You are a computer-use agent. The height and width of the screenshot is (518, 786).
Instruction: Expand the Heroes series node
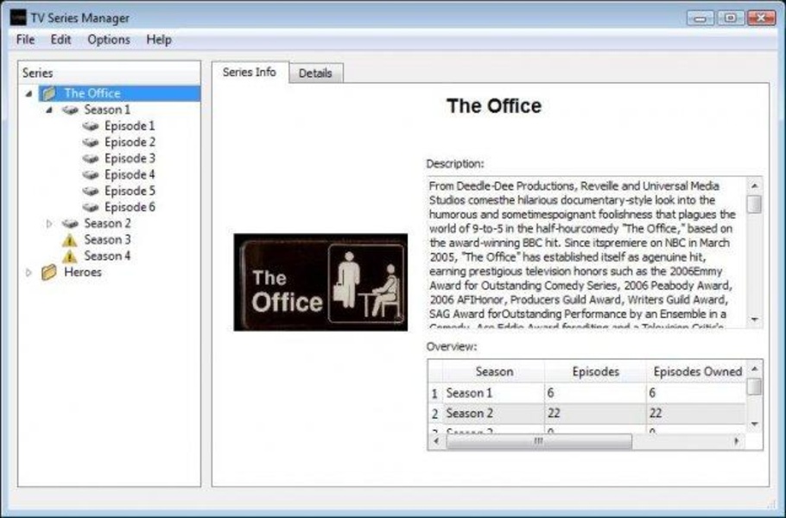pyautogui.click(x=29, y=273)
